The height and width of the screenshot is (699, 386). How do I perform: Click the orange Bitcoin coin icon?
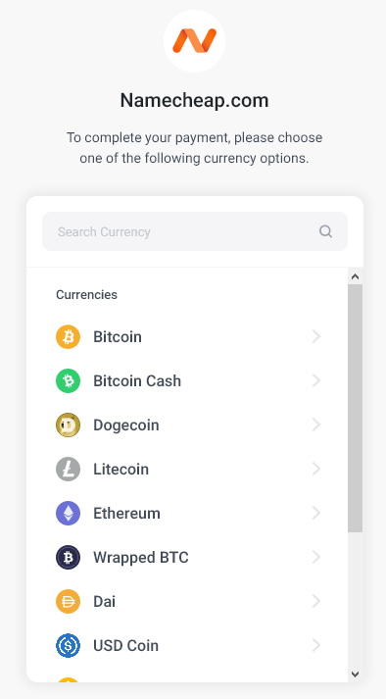[x=69, y=336]
